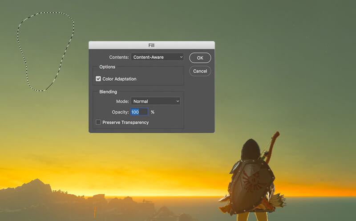Click the Blending section label
Image resolution: width=356 pixels, height=221 pixels.
click(x=108, y=92)
